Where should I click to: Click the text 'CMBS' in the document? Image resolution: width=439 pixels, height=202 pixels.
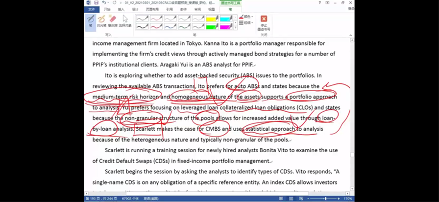(214, 129)
